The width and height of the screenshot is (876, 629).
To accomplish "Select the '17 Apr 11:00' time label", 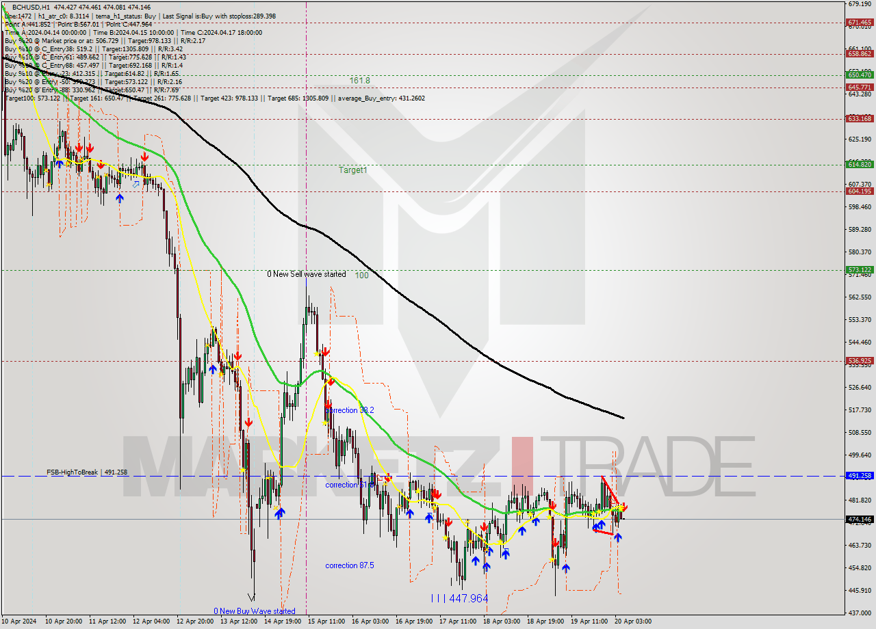I will coord(458,621).
